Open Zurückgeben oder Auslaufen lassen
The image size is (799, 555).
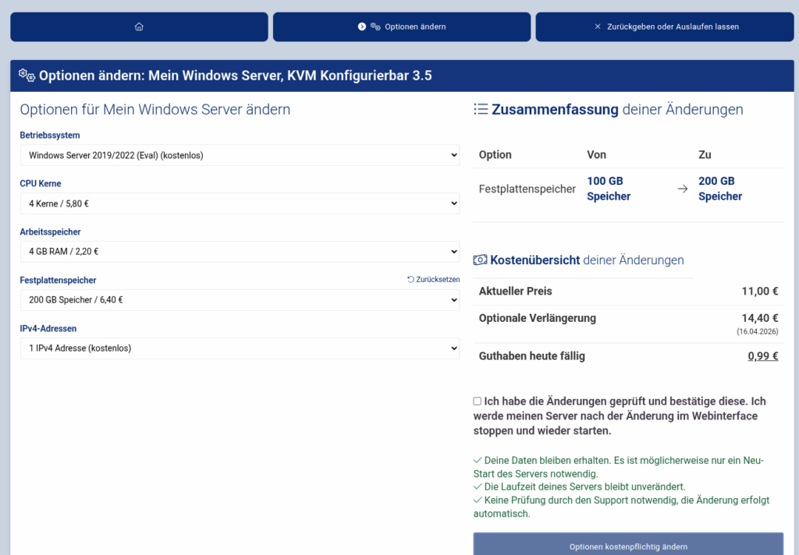coord(664,26)
